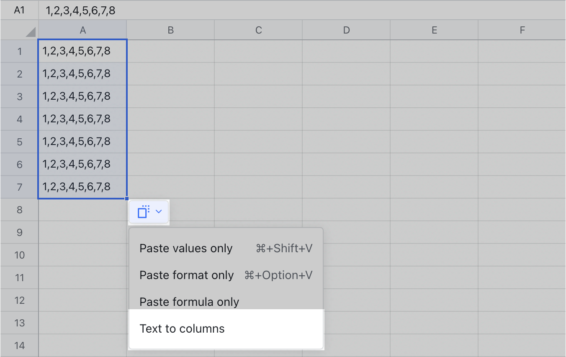Click cell A7 at bottom of selection
566x357 pixels.
click(x=82, y=187)
